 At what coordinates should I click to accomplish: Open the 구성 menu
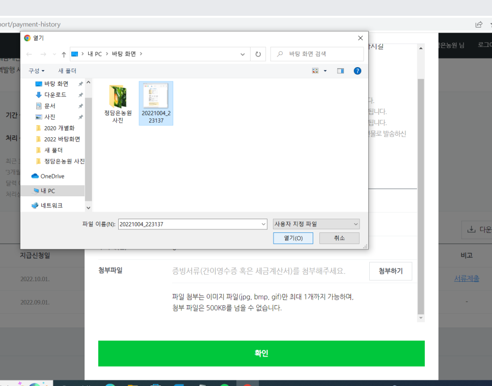36,71
